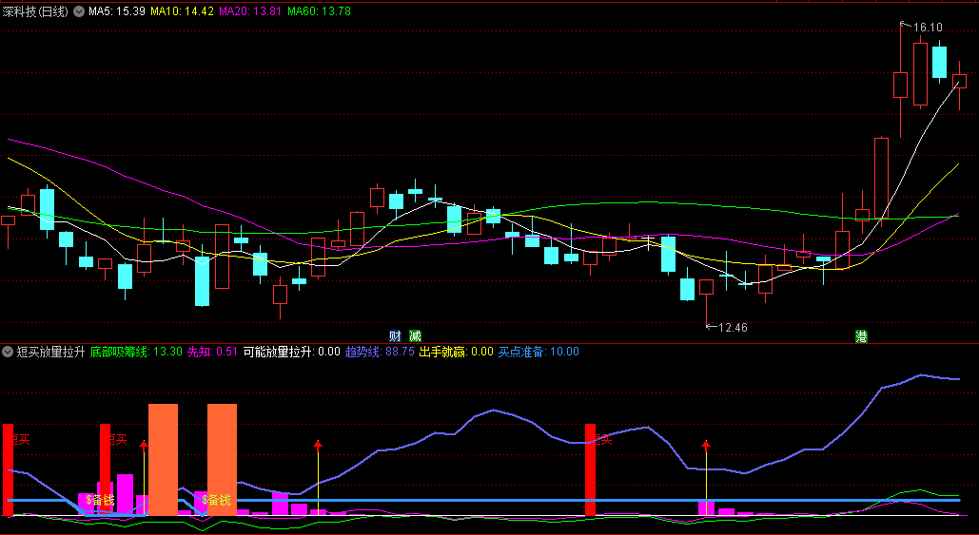Viewport: 979px width, 535px height.
Task: Click the 可能放量拉升: 0.00 value
Action: (291, 352)
